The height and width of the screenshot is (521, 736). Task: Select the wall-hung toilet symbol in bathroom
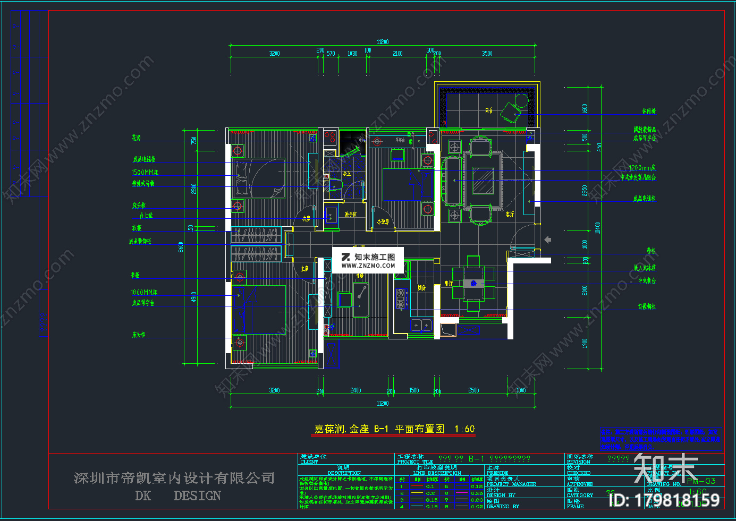[x=336, y=185]
